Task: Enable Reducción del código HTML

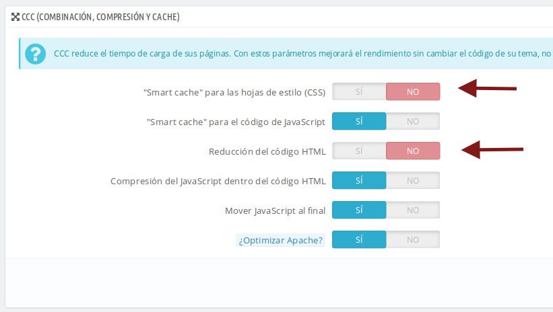Action: click(359, 151)
